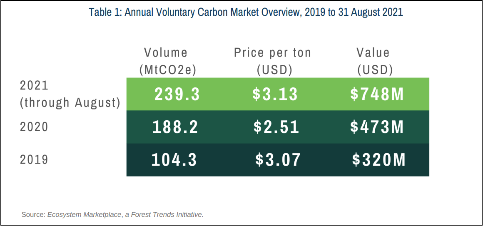The width and height of the screenshot is (483, 226).
Task: Click the $3.07 price cell
Action: [x=278, y=160]
